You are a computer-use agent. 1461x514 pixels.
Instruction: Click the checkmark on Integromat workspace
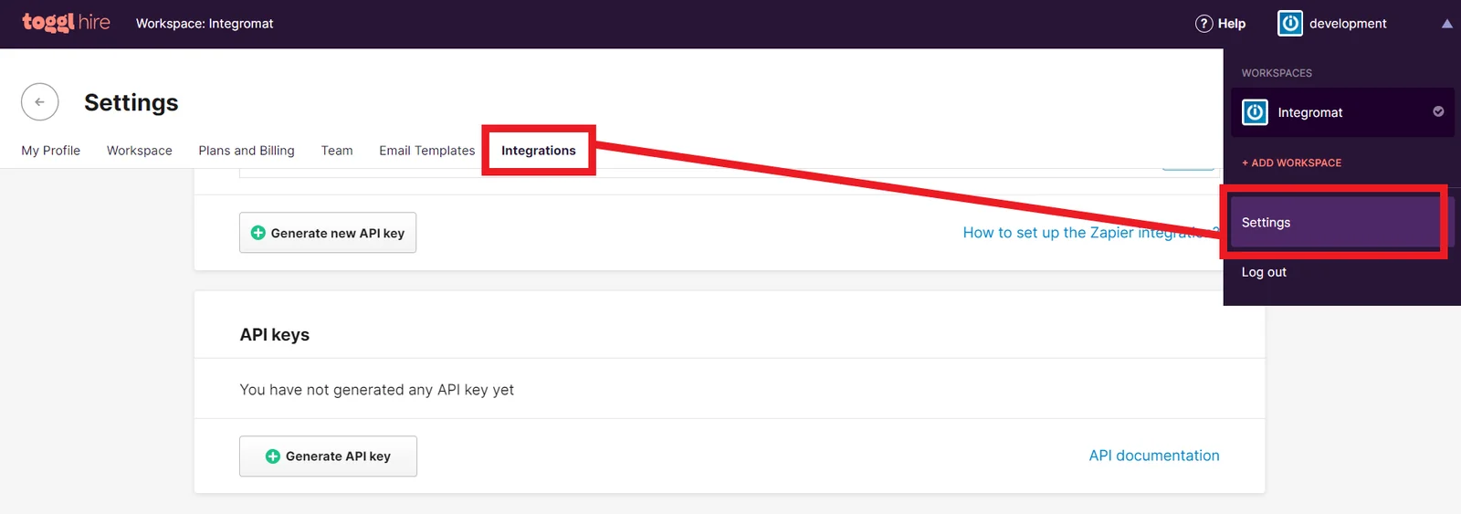1438,111
